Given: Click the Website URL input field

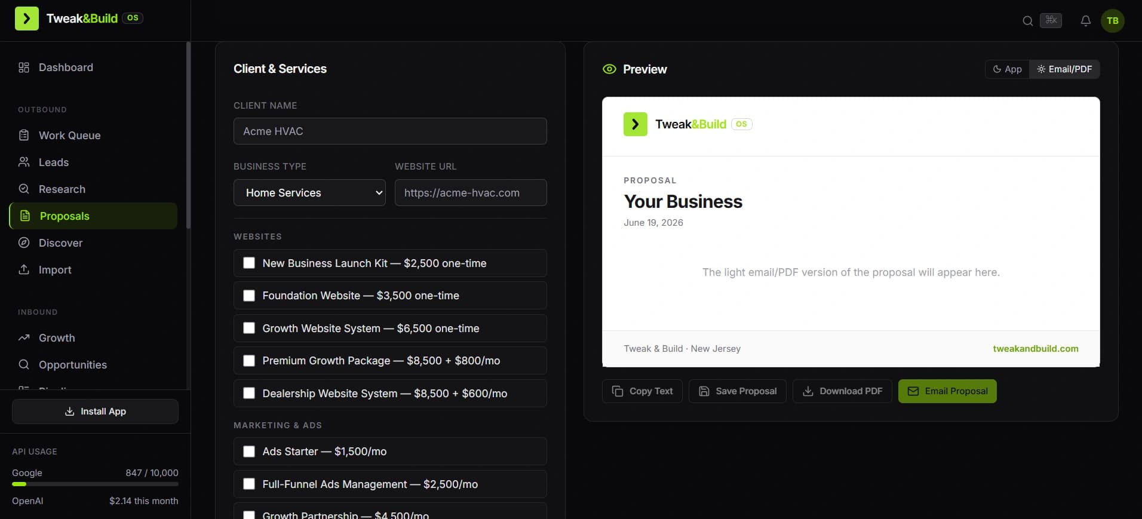Looking at the screenshot, I should (471, 193).
